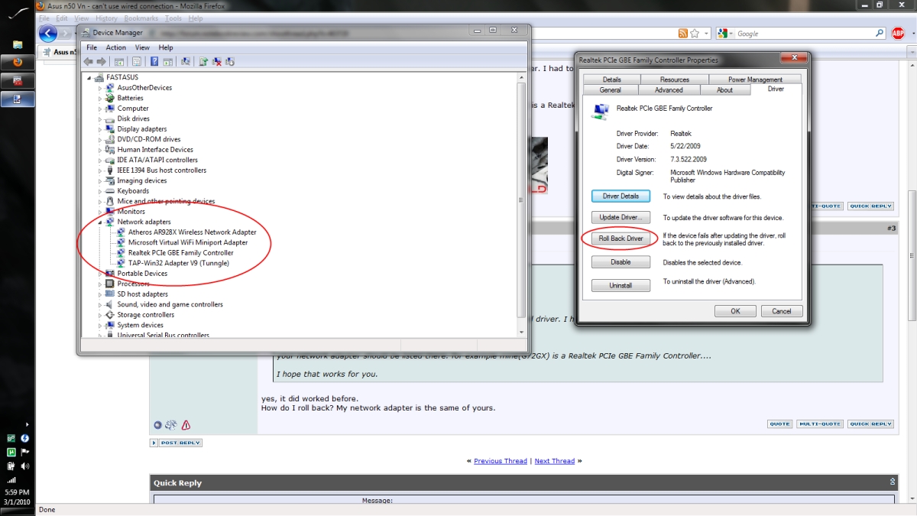Click the last Device Manager toolbar icon
Screen dimensions: 917x516
(x=229, y=61)
